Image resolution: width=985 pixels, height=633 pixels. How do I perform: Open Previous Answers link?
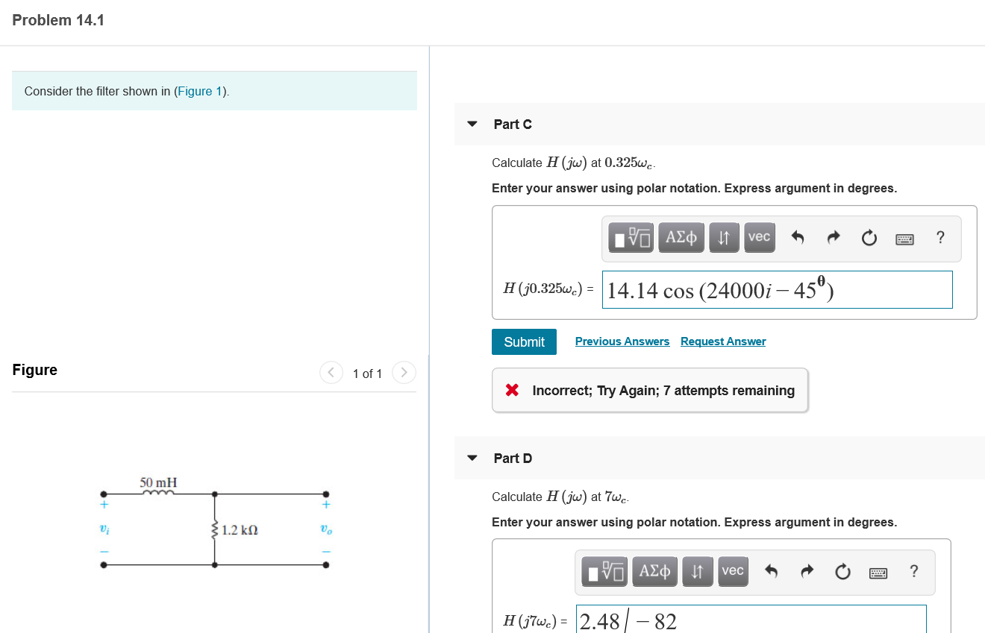[x=622, y=341]
